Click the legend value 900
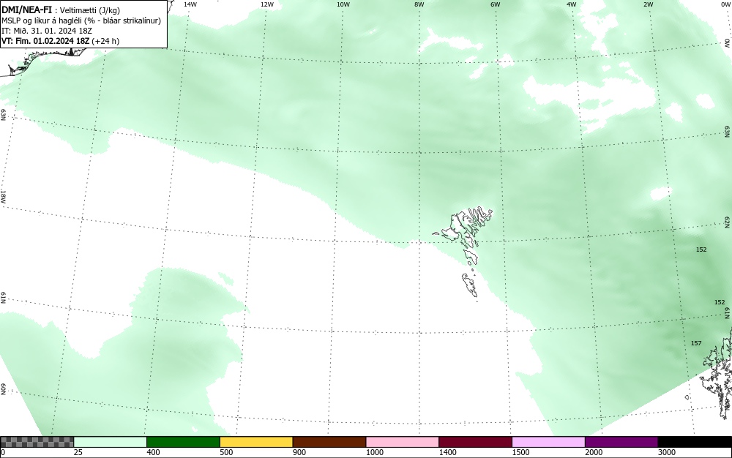The height and width of the screenshot is (458, 732). pos(299,452)
